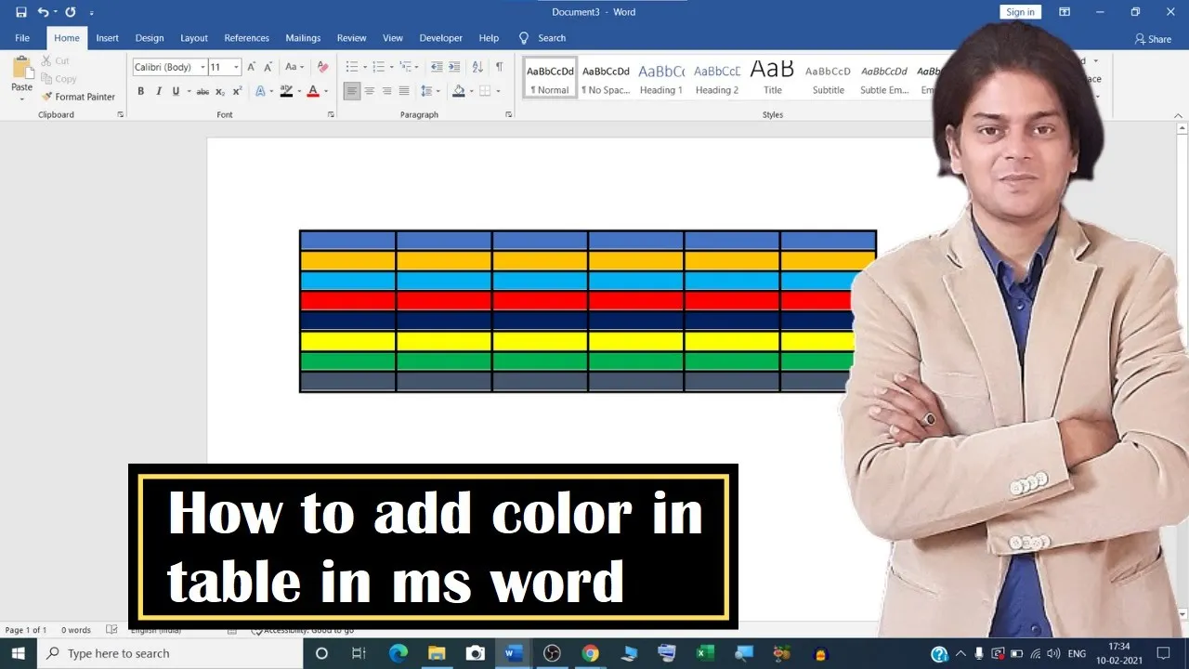Open the Paragraph dialog launcher

point(508,114)
